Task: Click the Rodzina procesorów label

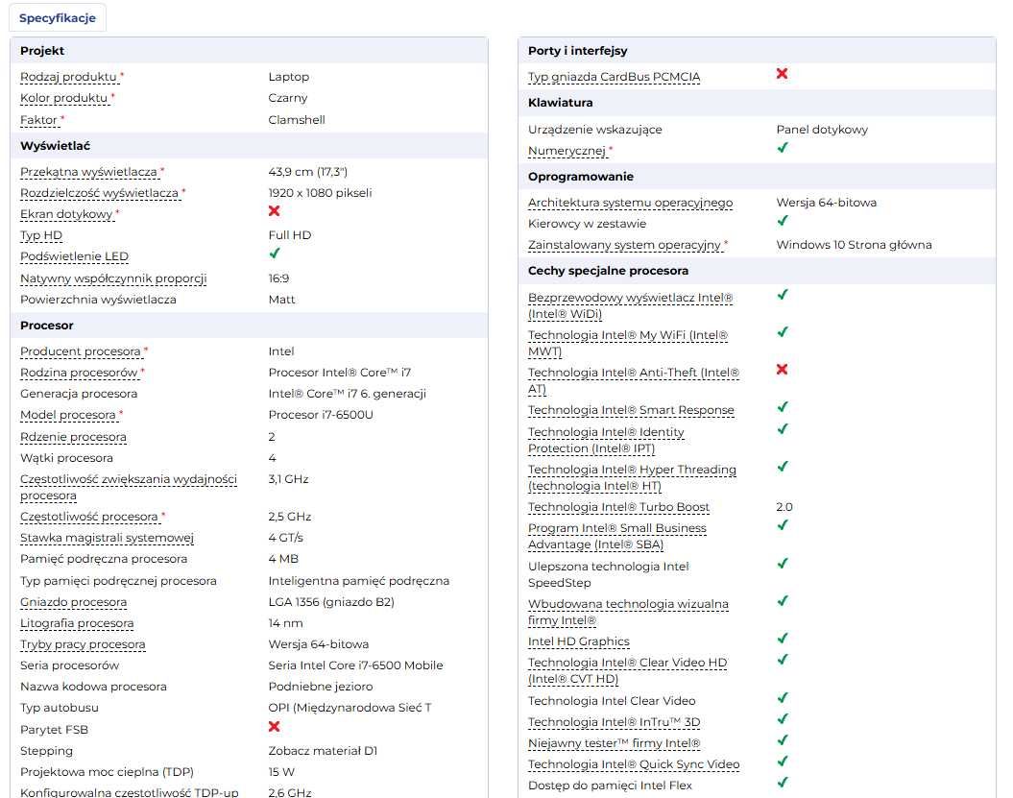Action: click(79, 373)
